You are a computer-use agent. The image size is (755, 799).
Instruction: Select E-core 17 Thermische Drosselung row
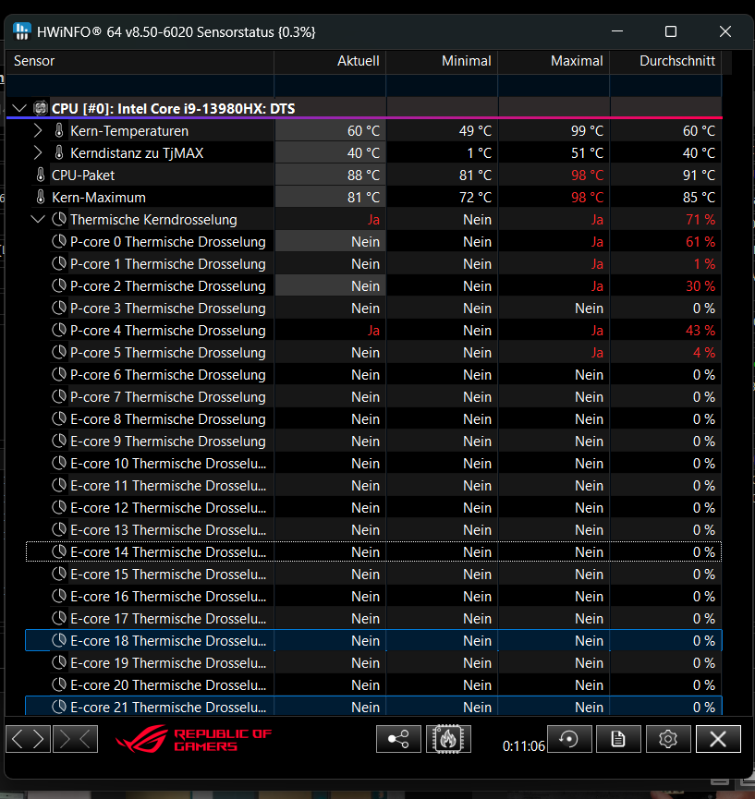click(373, 619)
